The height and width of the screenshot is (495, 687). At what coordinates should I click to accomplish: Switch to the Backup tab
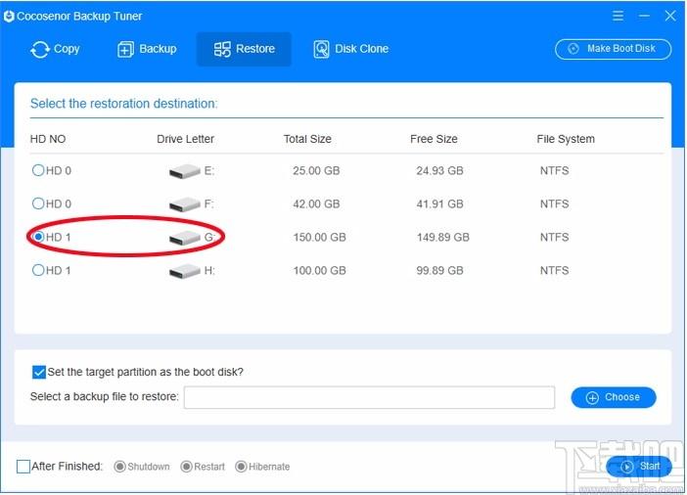[x=147, y=49]
